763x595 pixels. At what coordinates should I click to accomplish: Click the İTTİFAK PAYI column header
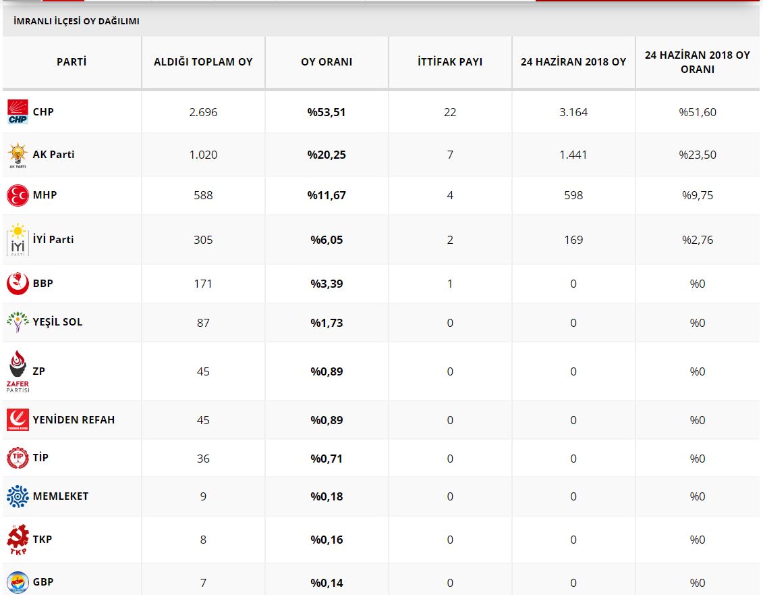[450, 62]
